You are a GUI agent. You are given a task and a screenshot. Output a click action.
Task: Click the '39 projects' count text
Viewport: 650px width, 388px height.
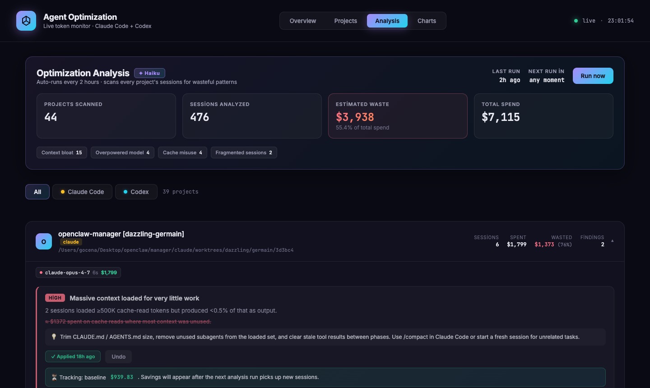tap(181, 192)
